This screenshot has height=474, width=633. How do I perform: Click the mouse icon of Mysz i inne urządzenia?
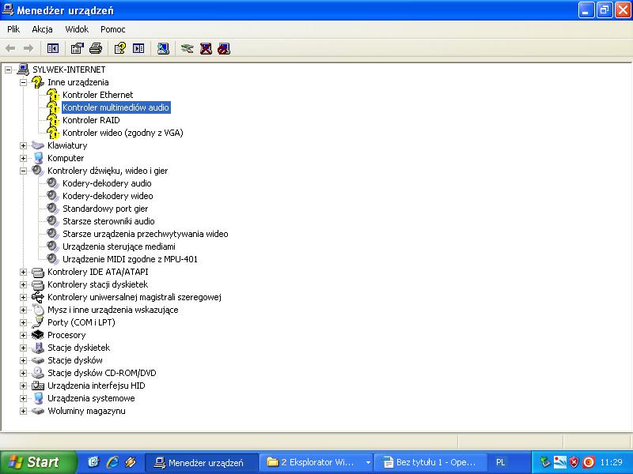(x=38, y=310)
